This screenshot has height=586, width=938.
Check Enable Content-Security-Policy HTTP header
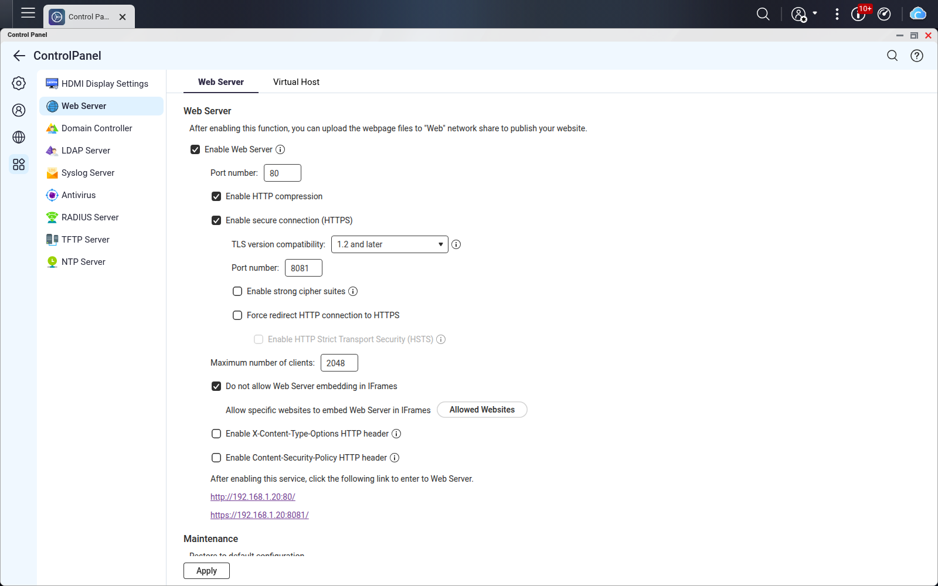[216, 458]
